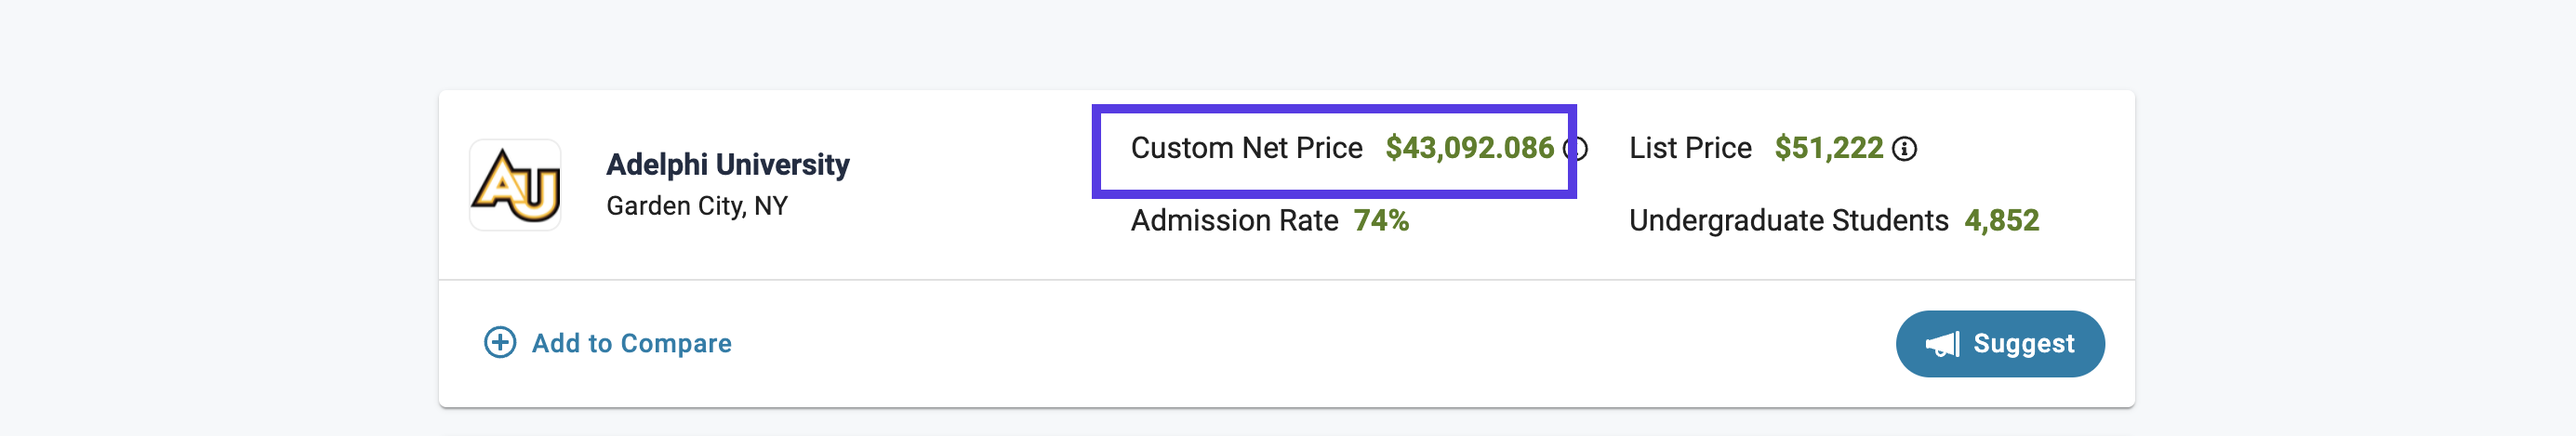Click the List Price label
Screen dimensions: 2576x436
point(1690,148)
